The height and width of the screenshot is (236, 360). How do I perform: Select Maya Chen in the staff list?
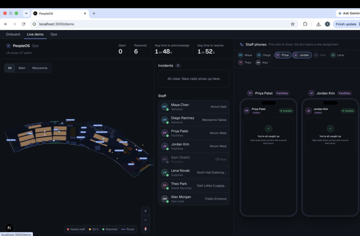pos(194,107)
